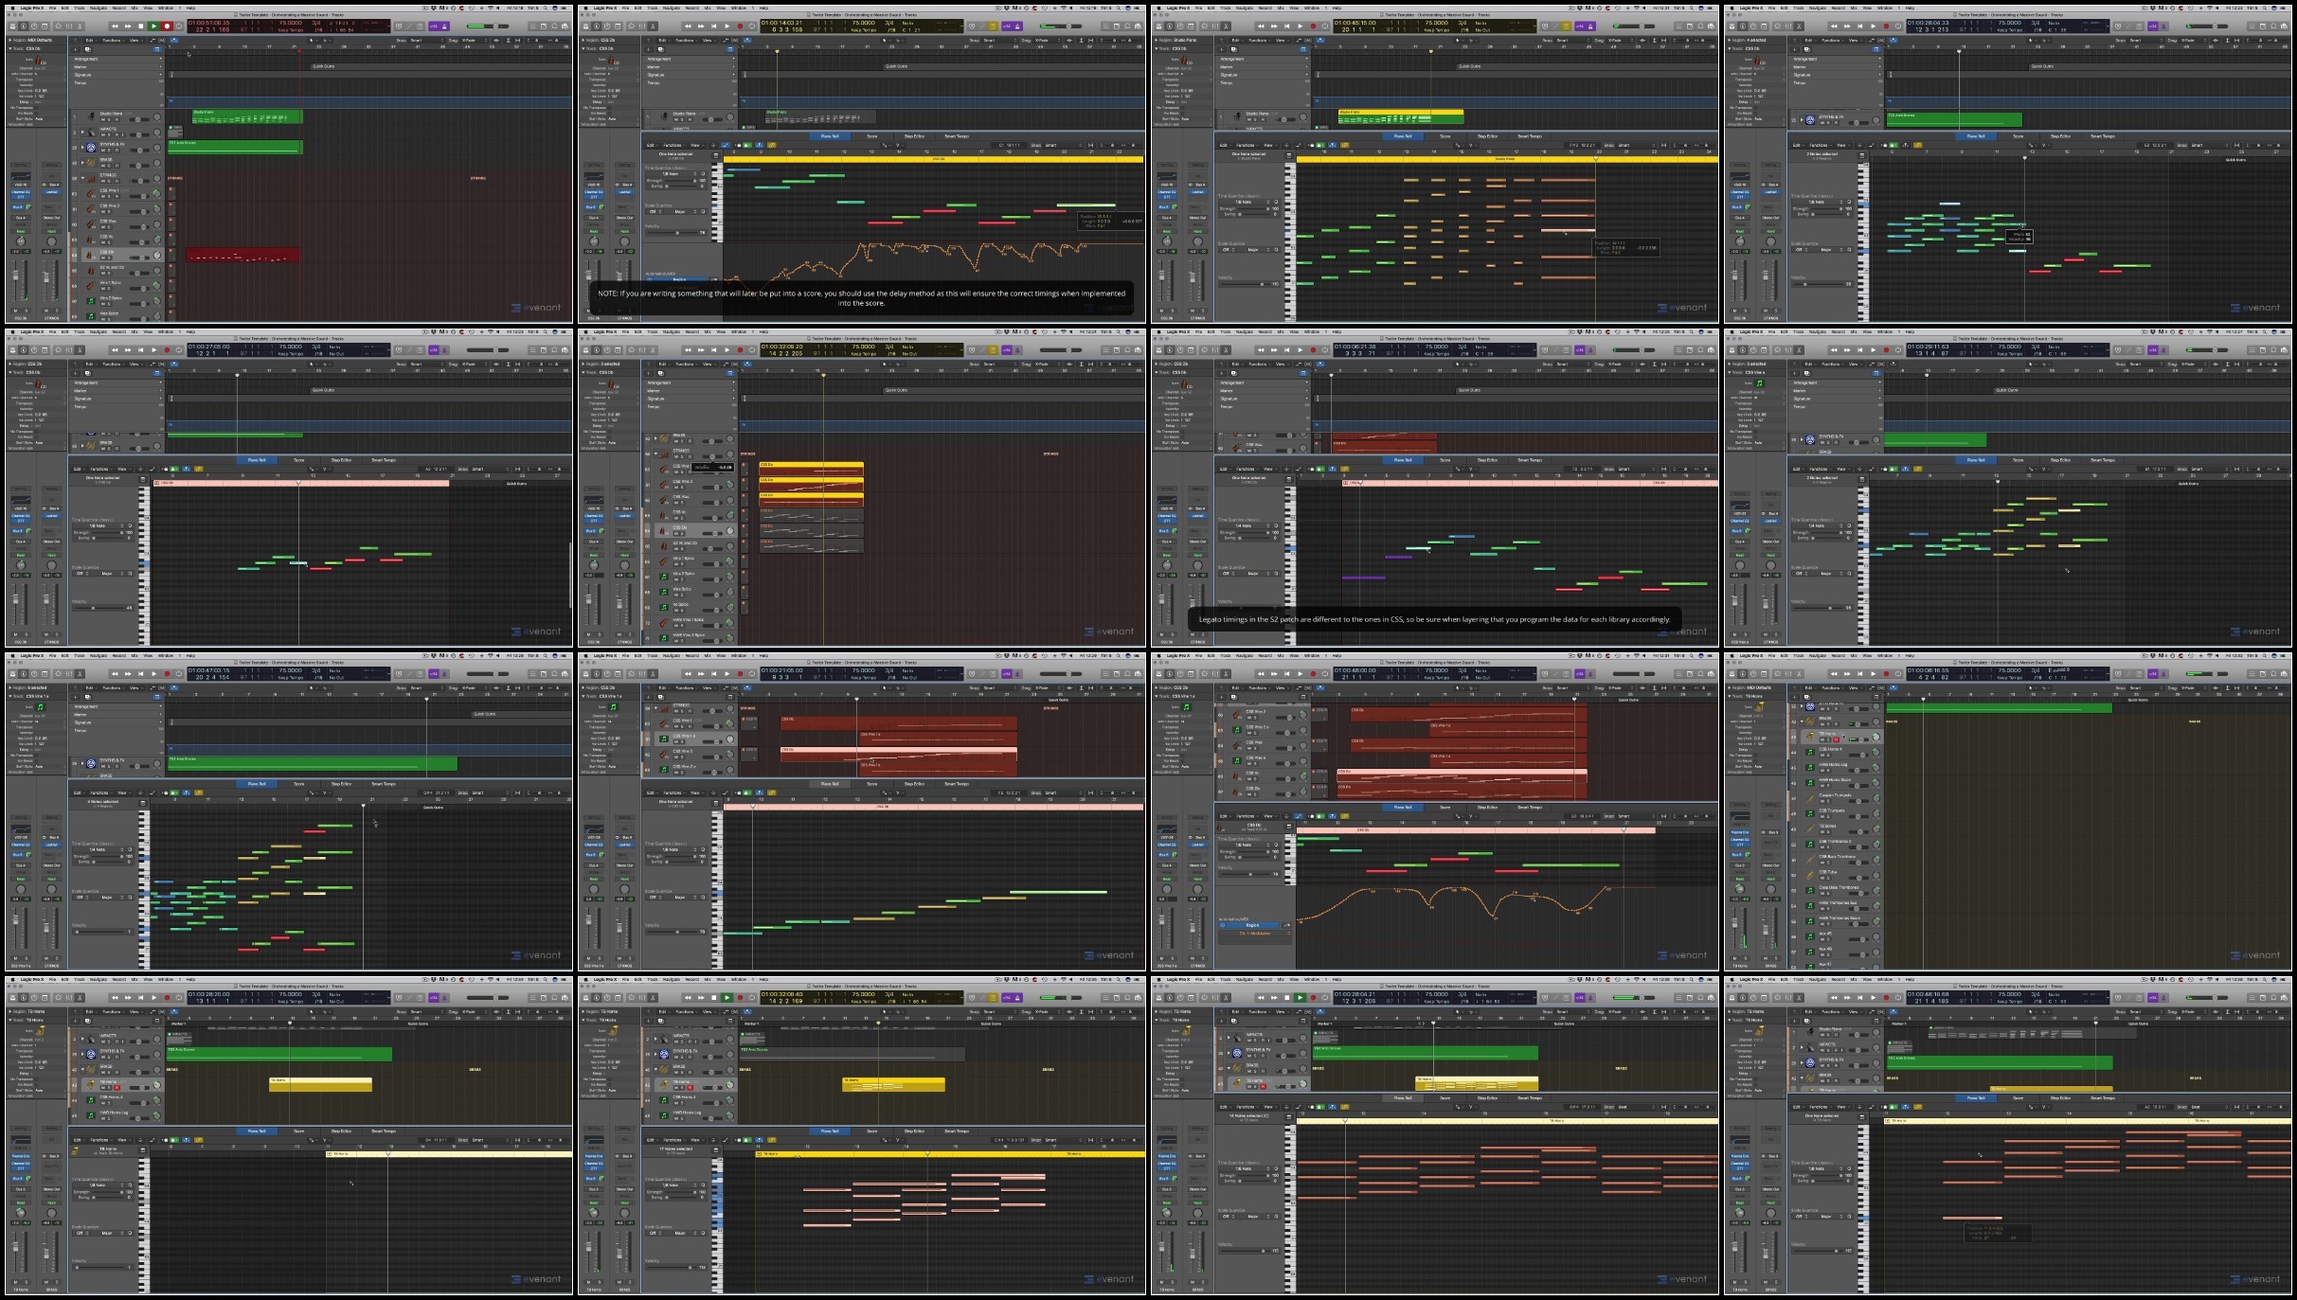This screenshot has height=1300, width=2297.
Task: Click CSS Db pan knob in top-left frame
Action: (156, 255)
